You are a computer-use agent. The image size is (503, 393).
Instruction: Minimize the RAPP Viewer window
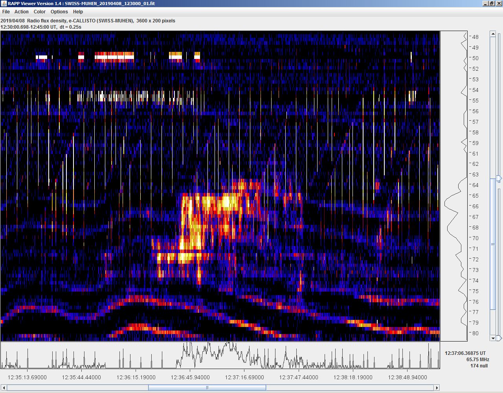(x=485, y=4)
